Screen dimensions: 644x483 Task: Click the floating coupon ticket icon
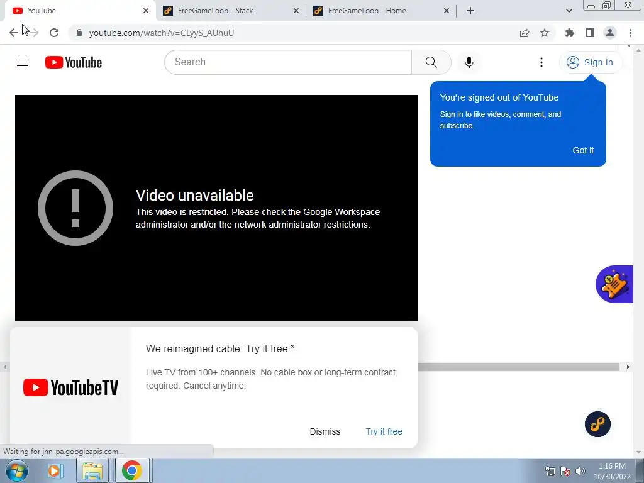click(x=614, y=284)
